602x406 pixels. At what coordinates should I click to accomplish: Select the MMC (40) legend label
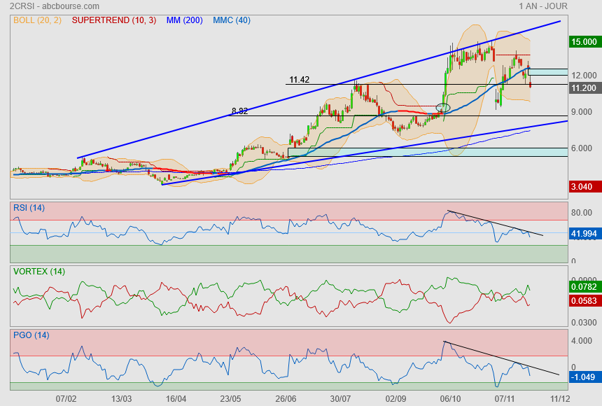(x=232, y=20)
